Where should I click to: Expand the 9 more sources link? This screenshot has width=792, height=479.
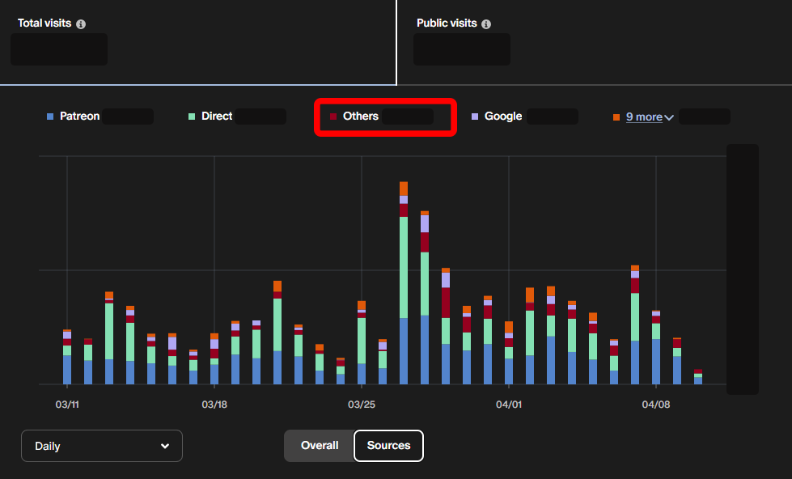pyautogui.click(x=644, y=117)
